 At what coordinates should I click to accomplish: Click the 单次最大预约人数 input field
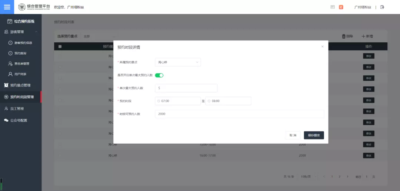(186, 88)
